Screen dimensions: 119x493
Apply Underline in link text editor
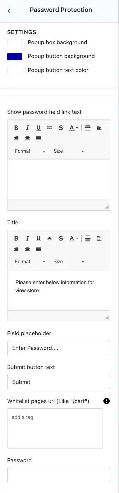39,128
